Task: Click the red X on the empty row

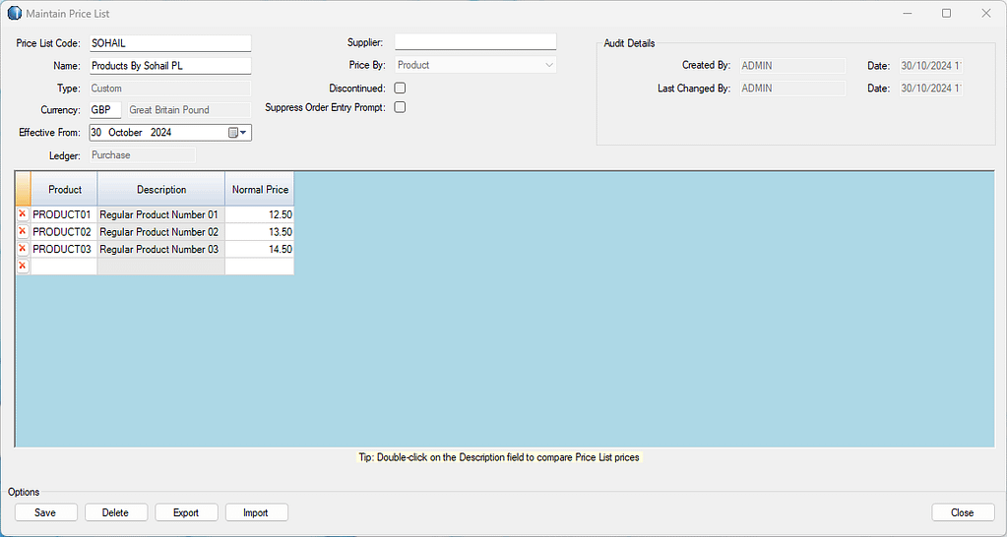Action: pos(22,267)
